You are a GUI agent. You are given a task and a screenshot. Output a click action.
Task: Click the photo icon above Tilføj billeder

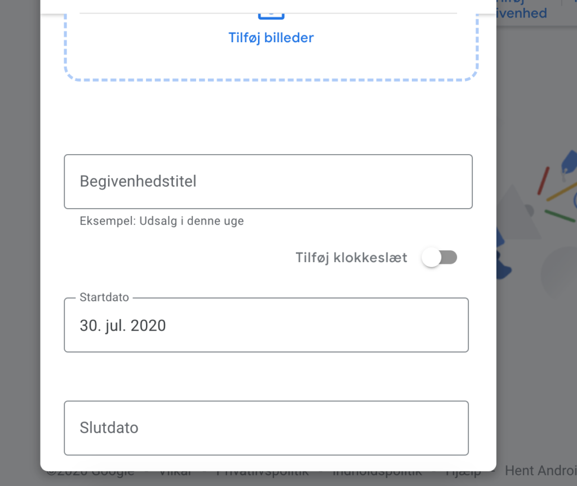[x=271, y=16]
